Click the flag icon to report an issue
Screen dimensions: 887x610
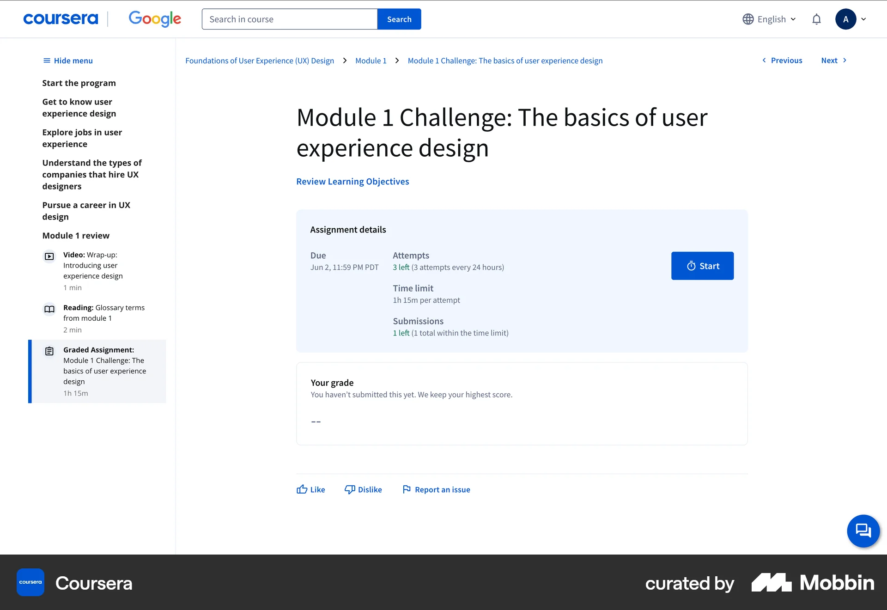tap(406, 489)
